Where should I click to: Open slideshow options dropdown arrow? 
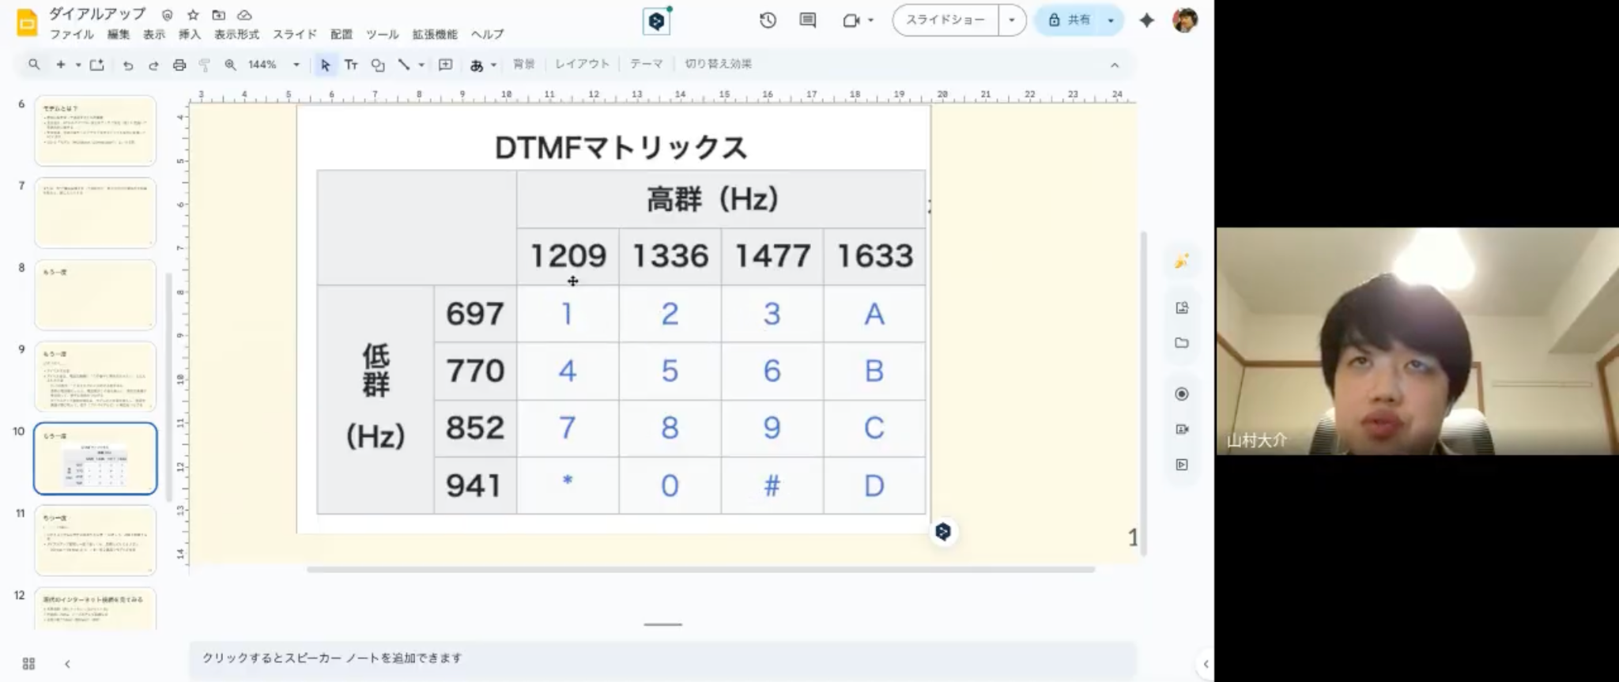tap(1012, 21)
